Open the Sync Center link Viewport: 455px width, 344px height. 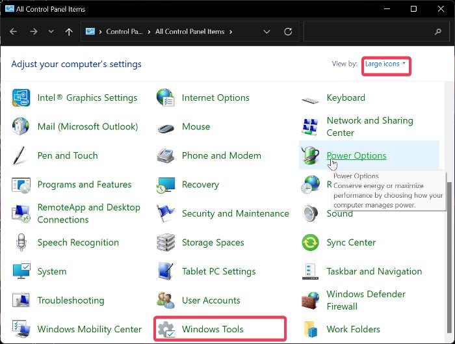pos(351,243)
